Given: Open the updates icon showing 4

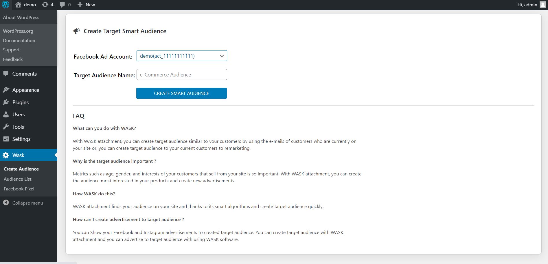Looking at the screenshot, I should (45, 5).
